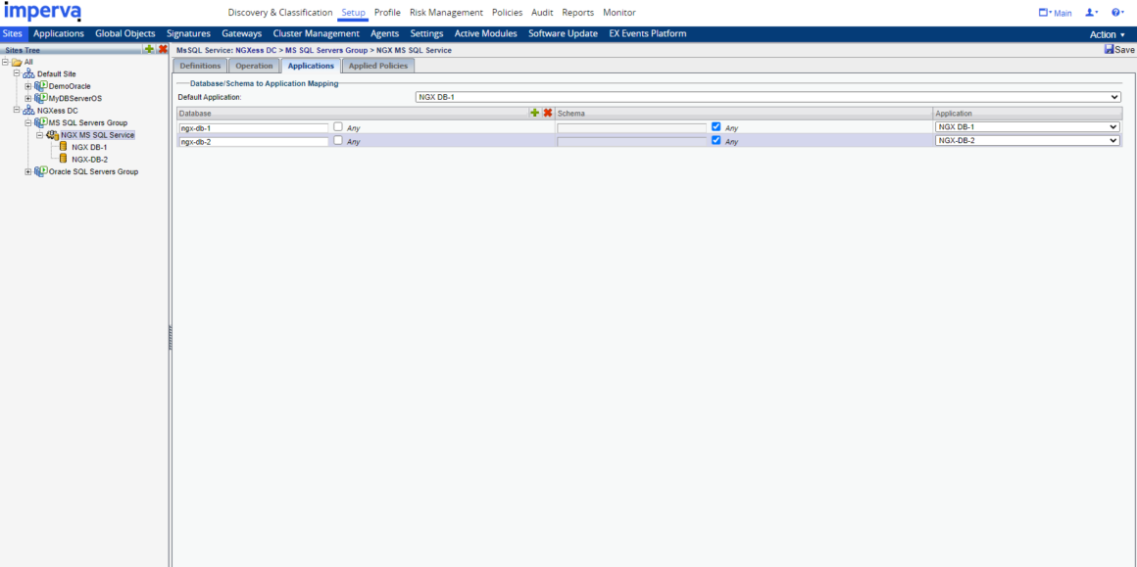This screenshot has height=567, width=1137.
Task: Expand the DemoOracle tree node
Action: pyautogui.click(x=28, y=85)
